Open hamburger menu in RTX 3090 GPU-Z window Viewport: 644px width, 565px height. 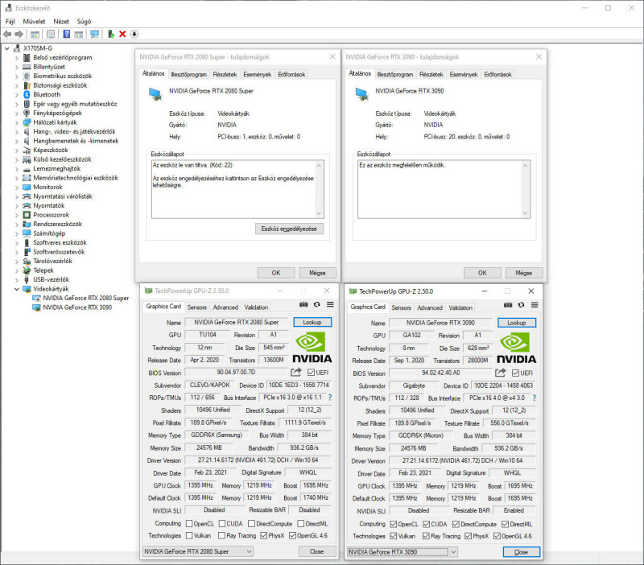point(535,305)
